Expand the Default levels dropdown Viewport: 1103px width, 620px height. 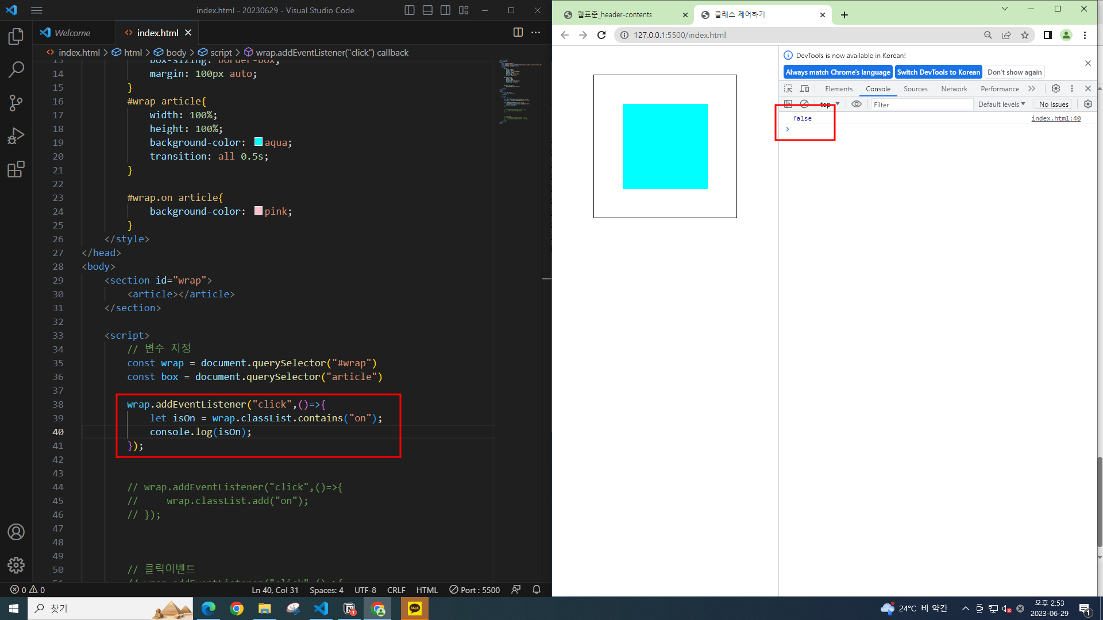tap(1001, 104)
